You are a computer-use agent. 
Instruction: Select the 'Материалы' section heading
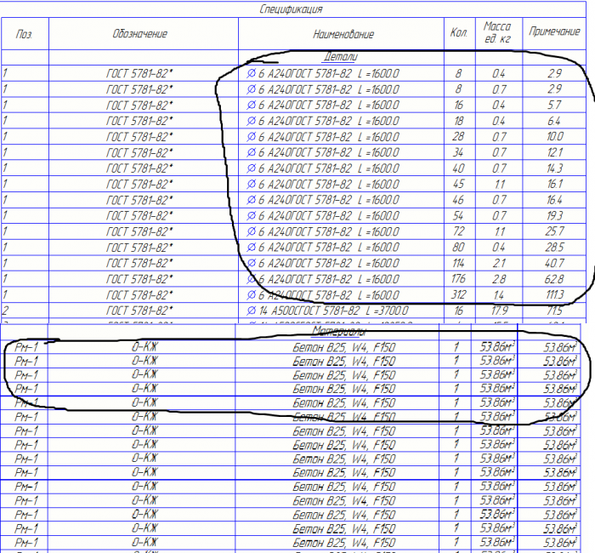coord(339,332)
